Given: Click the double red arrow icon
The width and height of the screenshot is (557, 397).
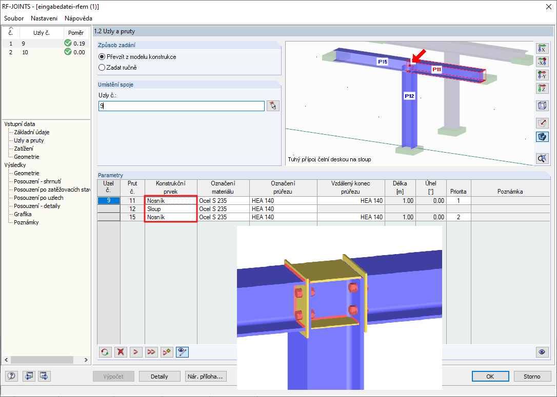Looking at the screenshot, I should (151, 352).
